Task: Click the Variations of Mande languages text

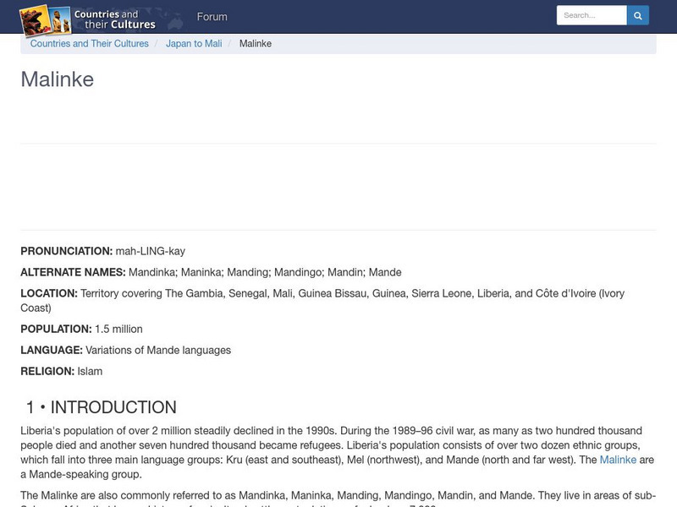Action: [x=158, y=350]
